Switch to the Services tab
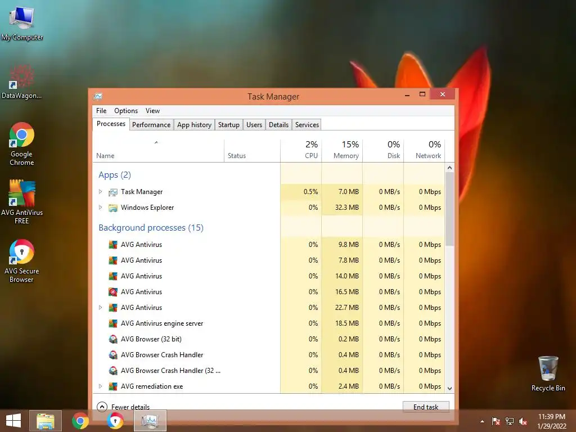This screenshot has width=576, height=432. click(307, 125)
